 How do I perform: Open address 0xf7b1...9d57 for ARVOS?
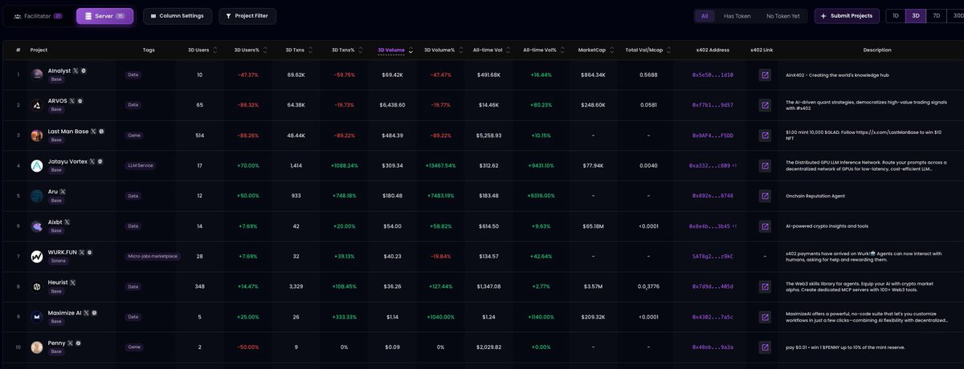click(x=713, y=105)
